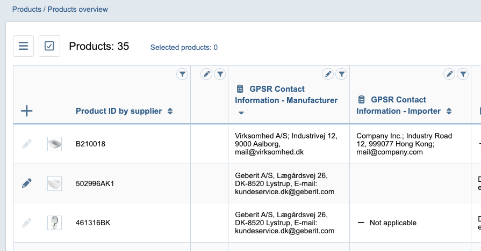Open filter for GPSR Importer column
This screenshot has height=251, width=481.
click(463, 74)
